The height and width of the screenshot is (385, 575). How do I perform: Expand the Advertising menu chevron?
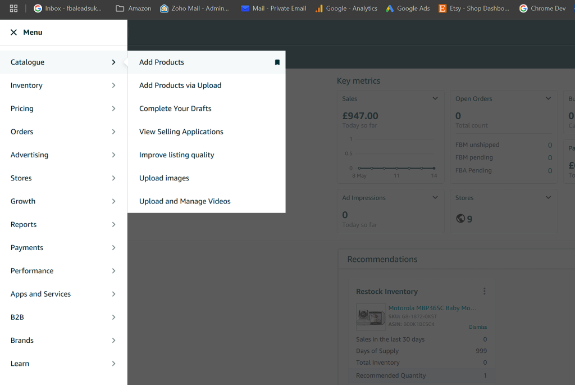(113, 155)
